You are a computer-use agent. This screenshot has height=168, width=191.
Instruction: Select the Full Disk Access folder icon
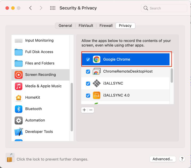pos(19,52)
